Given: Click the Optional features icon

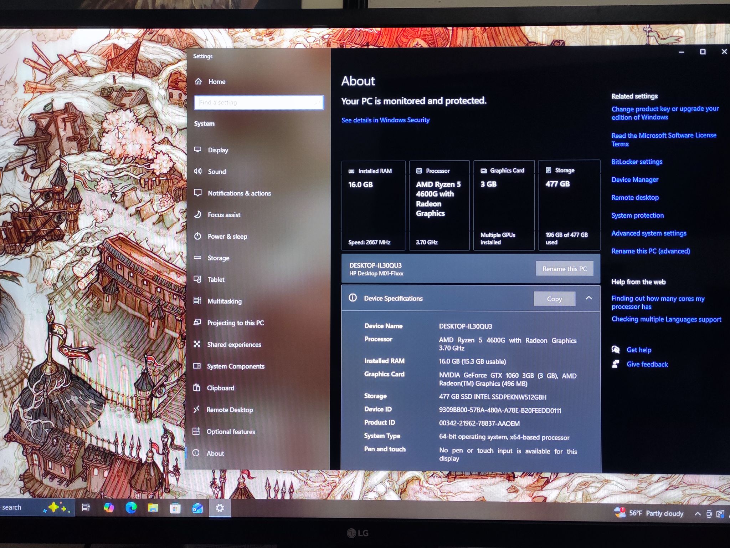Looking at the screenshot, I should [x=196, y=431].
